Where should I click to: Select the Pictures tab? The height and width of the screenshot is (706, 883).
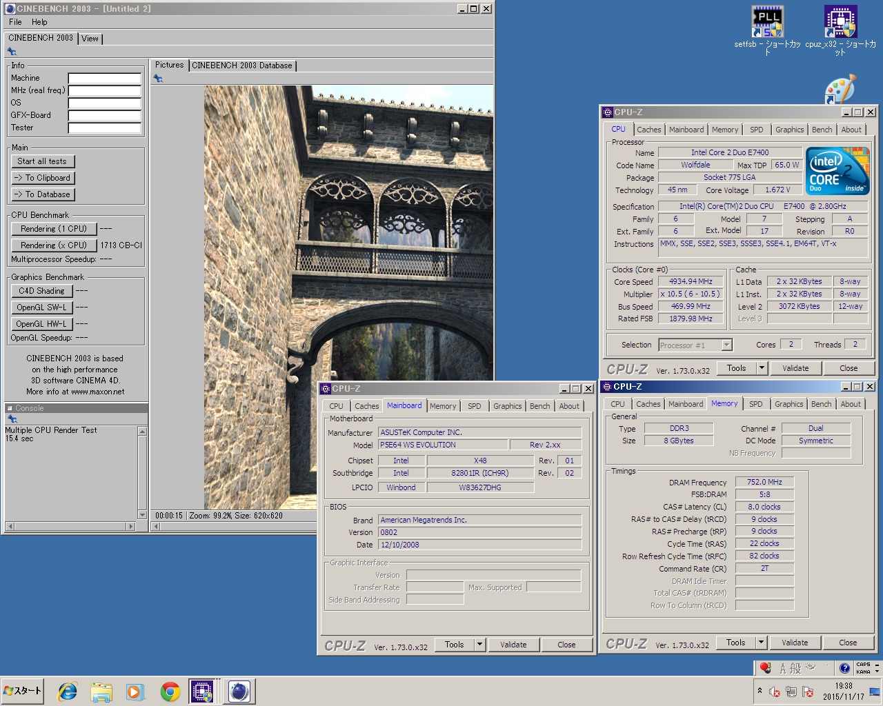click(169, 65)
